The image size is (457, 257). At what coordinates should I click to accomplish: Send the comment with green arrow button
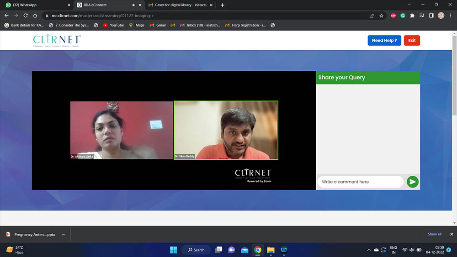[412, 182]
